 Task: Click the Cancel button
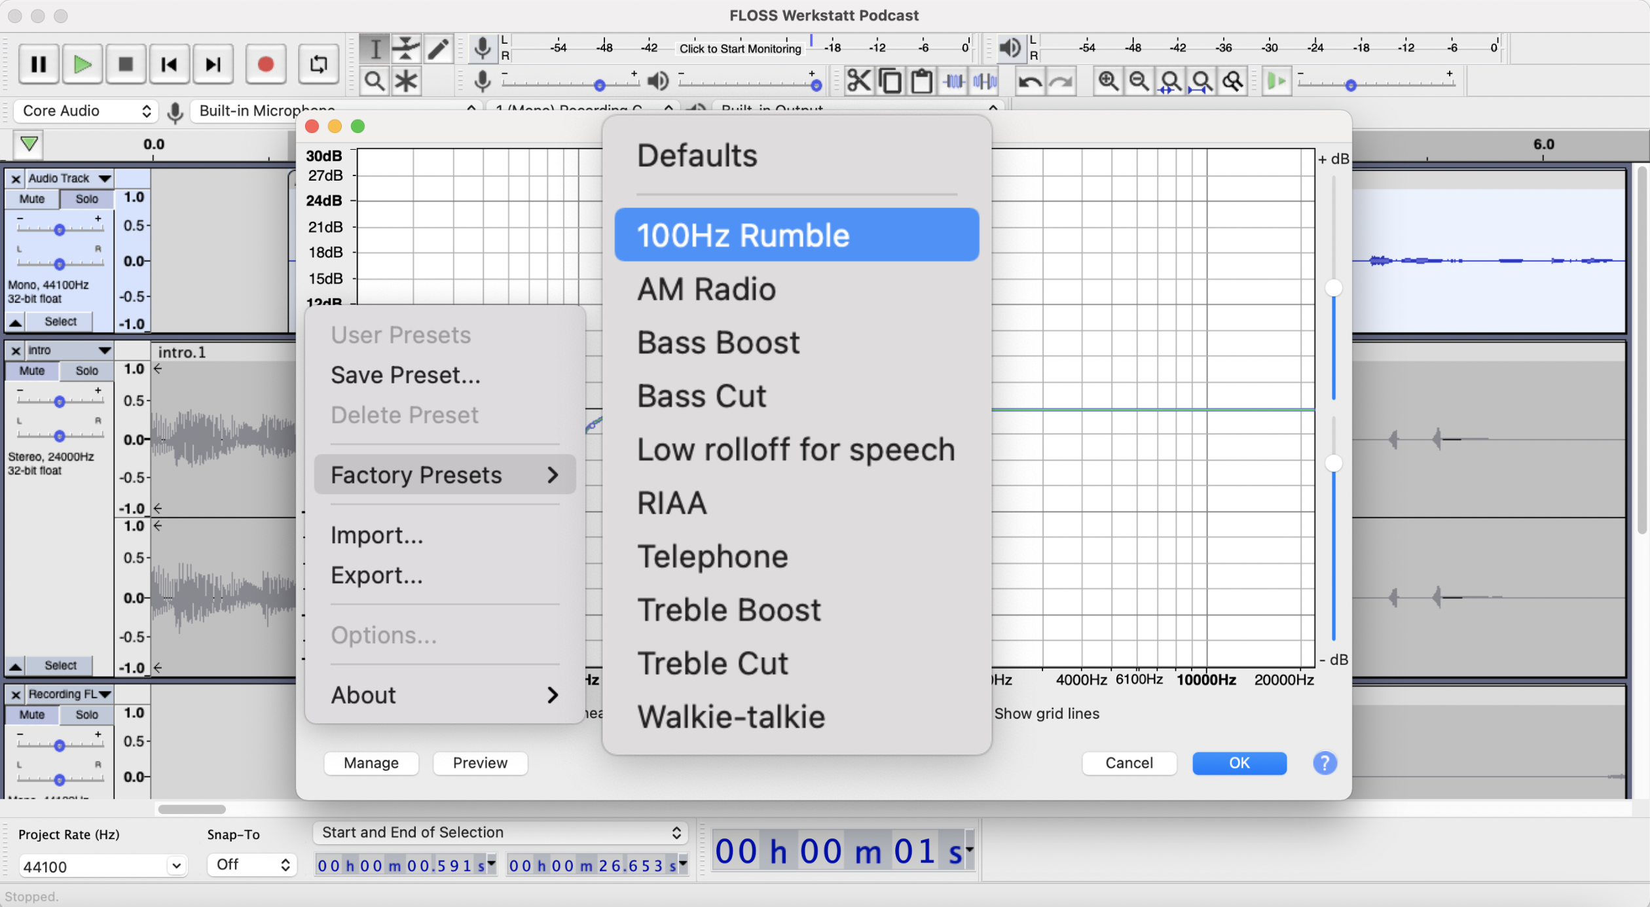point(1128,763)
